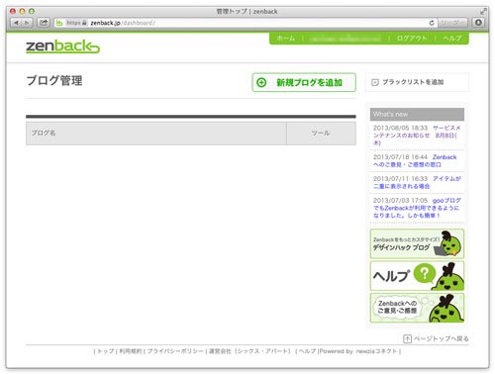Click the ページトップへ戻る link
The image size is (495, 374).
point(441,338)
